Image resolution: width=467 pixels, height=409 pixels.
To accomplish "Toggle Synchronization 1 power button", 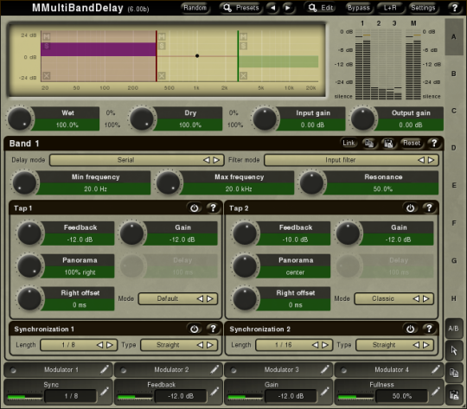I will click(x=195, y=329).
